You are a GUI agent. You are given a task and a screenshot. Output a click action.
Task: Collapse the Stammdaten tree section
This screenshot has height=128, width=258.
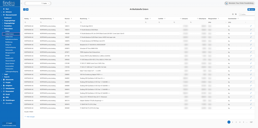(3, 29)
